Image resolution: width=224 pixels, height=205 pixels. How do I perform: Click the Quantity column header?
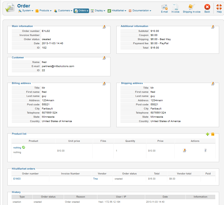tap(130, 141)
